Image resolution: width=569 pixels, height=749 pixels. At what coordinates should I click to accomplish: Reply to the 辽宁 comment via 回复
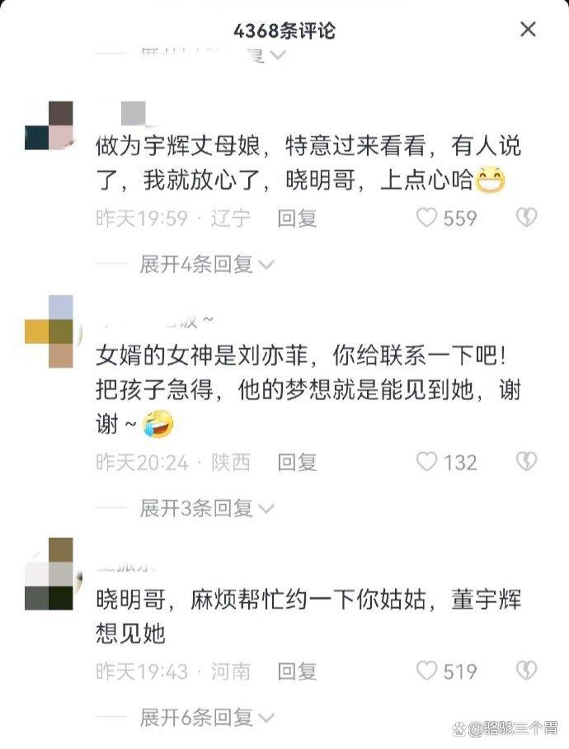point(298,219)
